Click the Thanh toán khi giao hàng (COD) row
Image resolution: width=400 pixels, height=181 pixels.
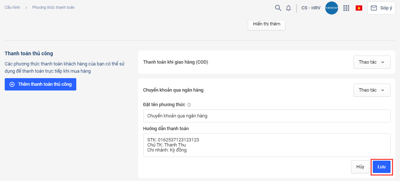(x=175, y=62)
